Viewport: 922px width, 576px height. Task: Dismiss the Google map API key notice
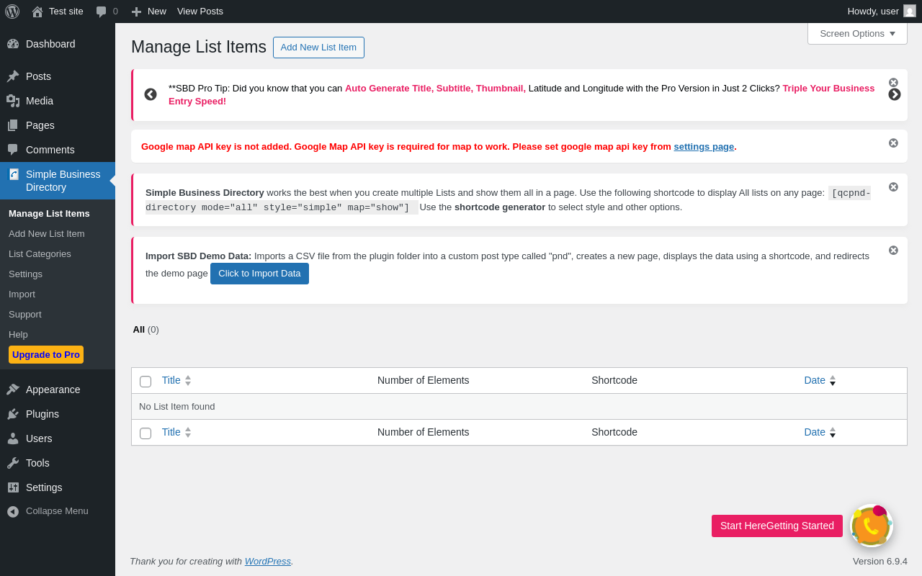(893, 143)
